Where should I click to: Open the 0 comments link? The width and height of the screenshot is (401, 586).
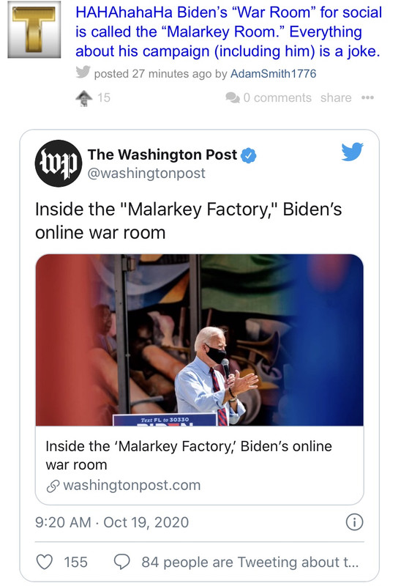point(277,97)
